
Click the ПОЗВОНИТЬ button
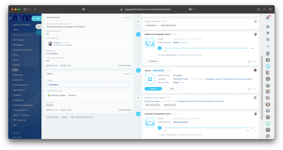(153, 61)
